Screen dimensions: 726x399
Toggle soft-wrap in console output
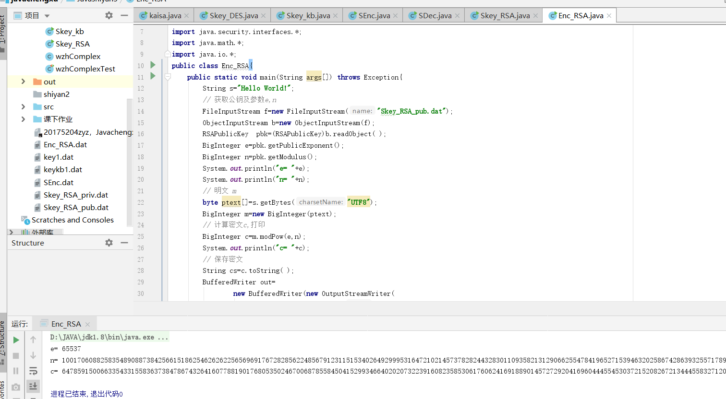[x=33, y=371]
